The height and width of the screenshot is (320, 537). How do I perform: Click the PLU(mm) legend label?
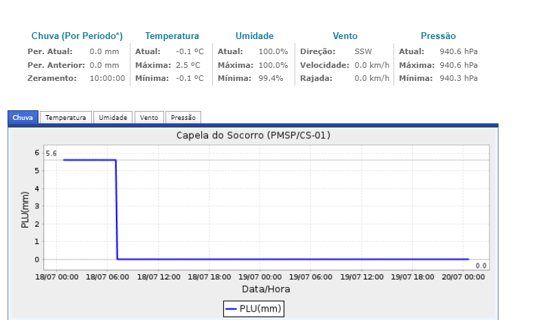click(260, 309)
